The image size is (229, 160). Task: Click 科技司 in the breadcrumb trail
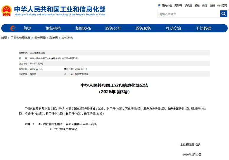[53, 38]
